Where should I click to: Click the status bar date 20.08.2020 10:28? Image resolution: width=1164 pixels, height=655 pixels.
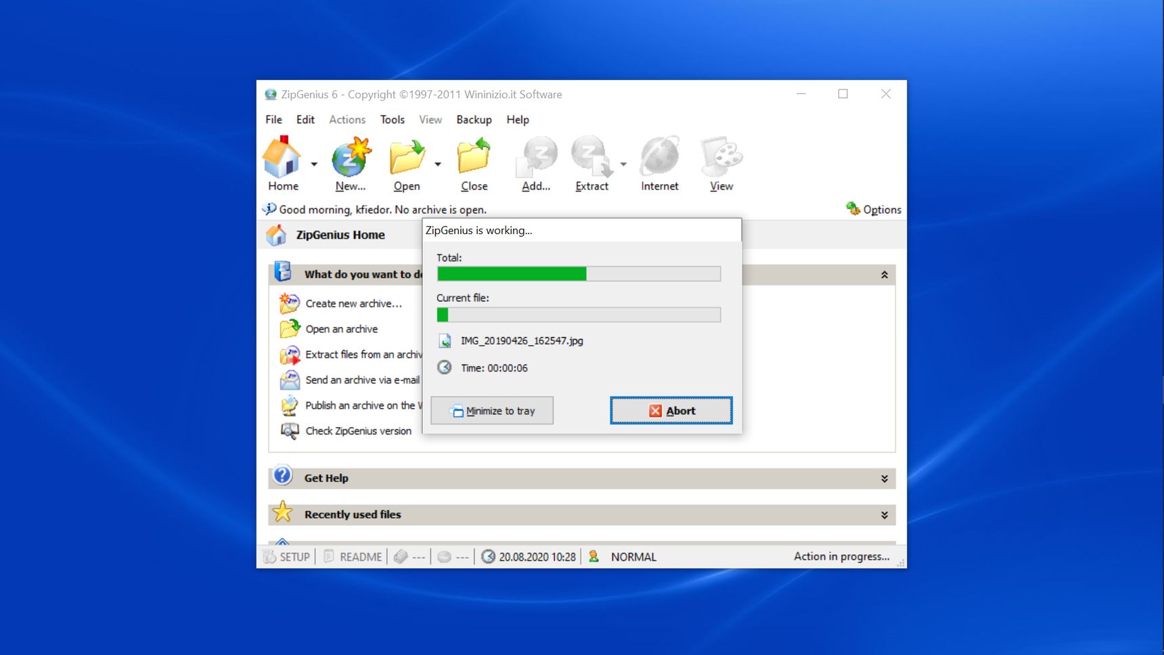pos(537,557)
